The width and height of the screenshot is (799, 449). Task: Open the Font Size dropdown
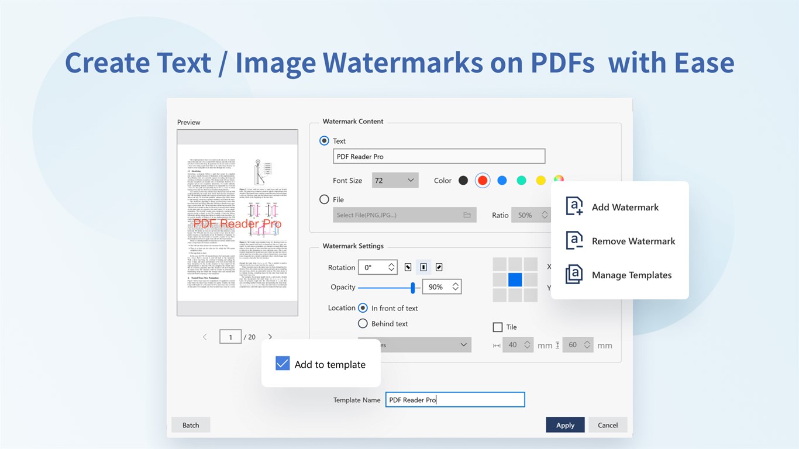pos(395,180)
